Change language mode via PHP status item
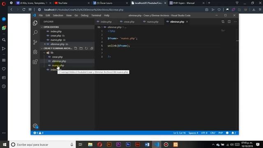263x148 pixels. [221, 133]
